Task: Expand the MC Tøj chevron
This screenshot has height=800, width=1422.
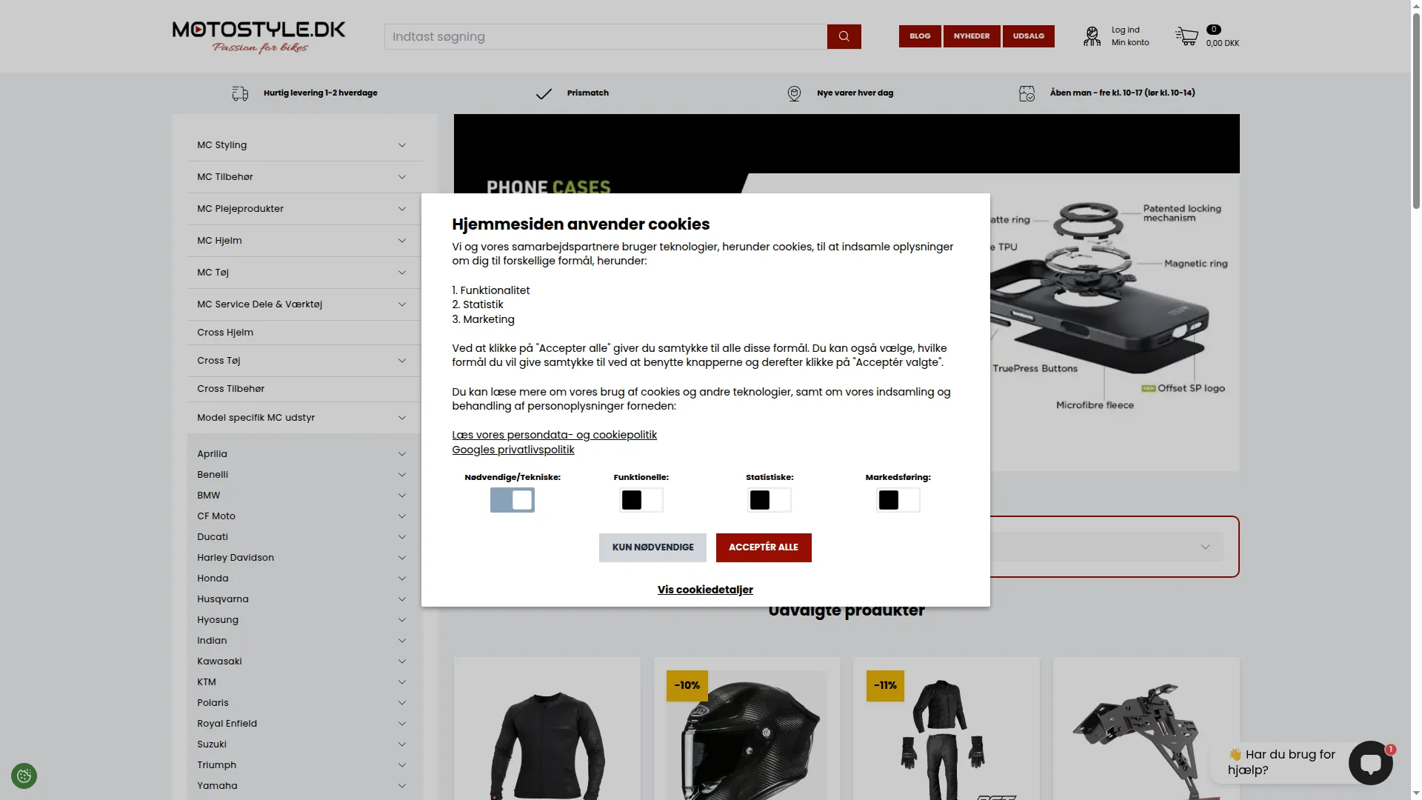Action: coord(402,273)
